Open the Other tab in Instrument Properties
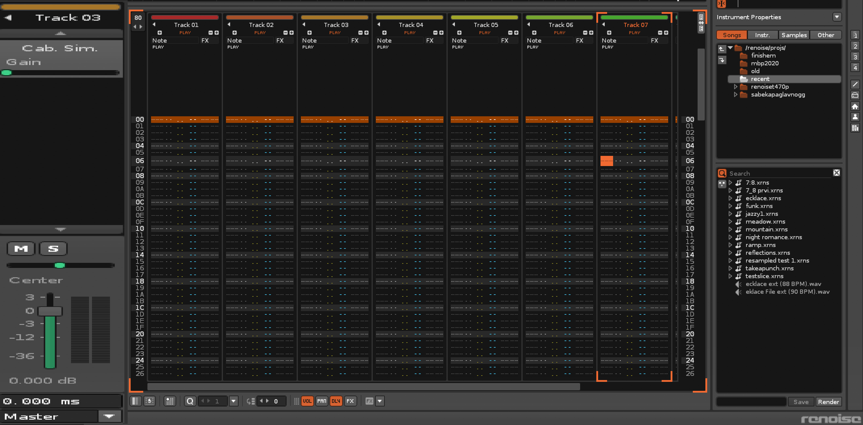This screenshot has height=425, width=863. coord(825,35)
